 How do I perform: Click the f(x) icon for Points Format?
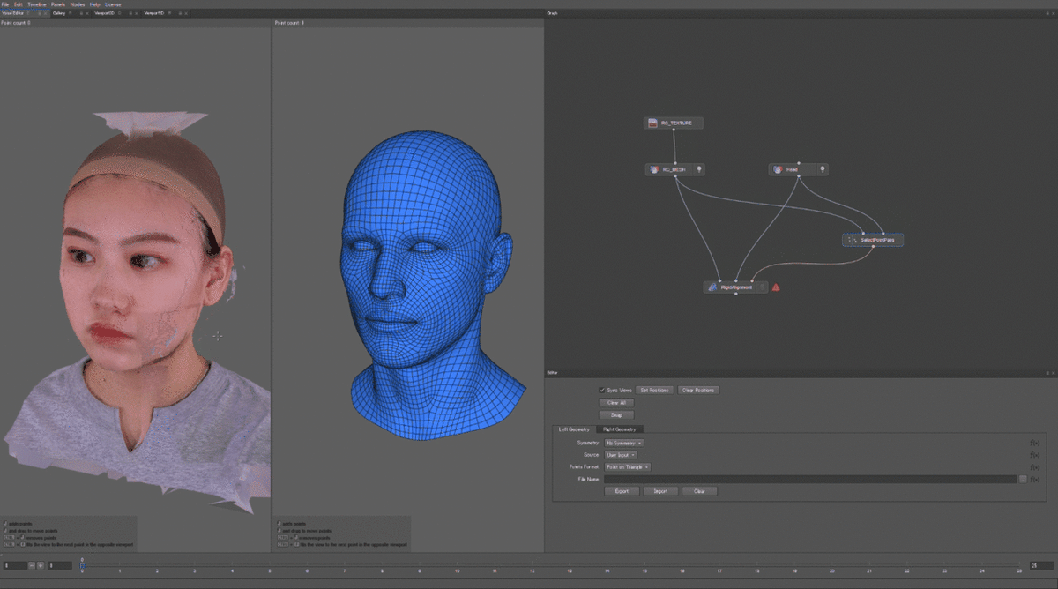pyautogui.click(x=1035, y=467)
